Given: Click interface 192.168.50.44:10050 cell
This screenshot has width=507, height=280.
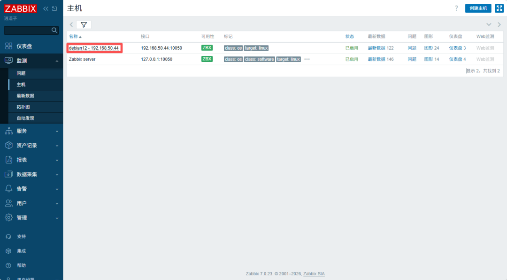Looking at the screenshot, I should point(161,48).
